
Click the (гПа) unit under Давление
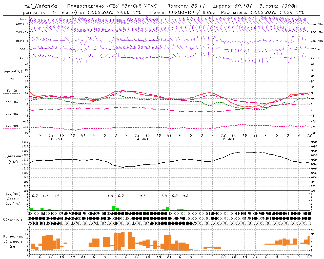click(13, 162)
